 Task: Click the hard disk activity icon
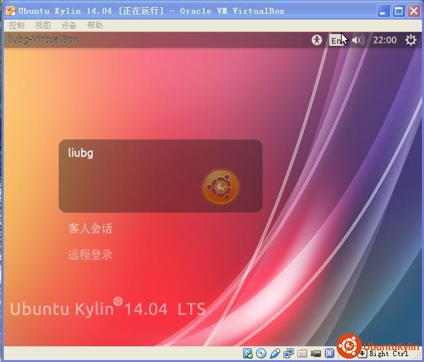(248, 354)
